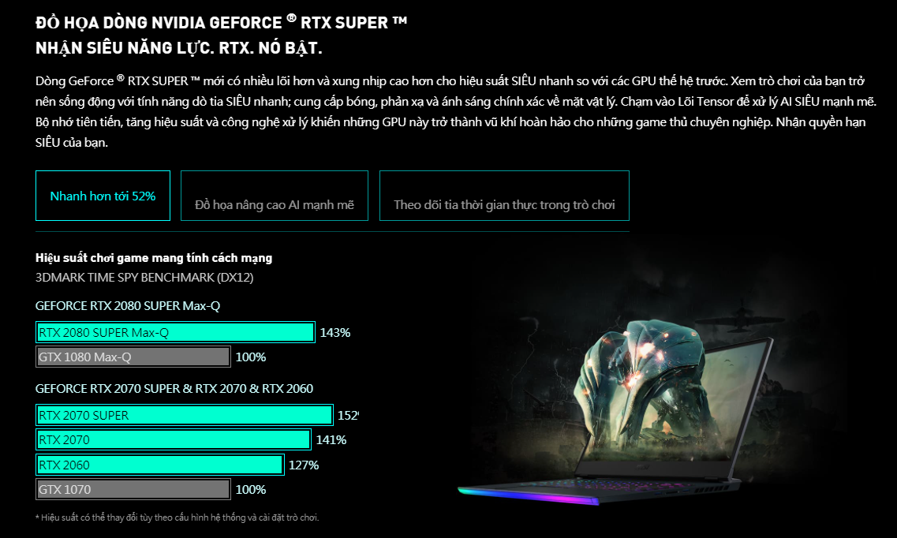Viewport: 897px width, 538px height.
Task: Pick the RTX 2060 benchmark bar
Action: 159,465
